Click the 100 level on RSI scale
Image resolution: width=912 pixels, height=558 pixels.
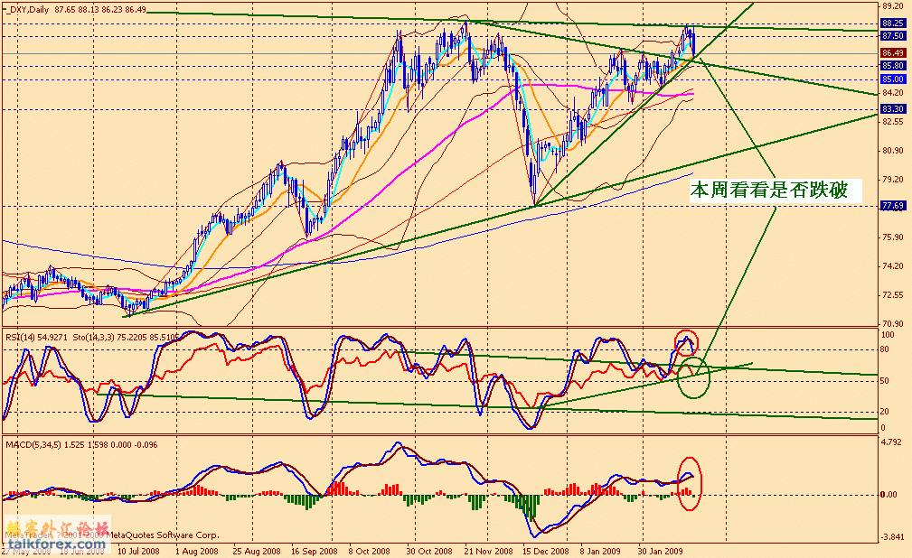click(888, 335)
